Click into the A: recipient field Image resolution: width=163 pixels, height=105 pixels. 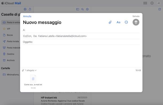(x=81, y=30)
